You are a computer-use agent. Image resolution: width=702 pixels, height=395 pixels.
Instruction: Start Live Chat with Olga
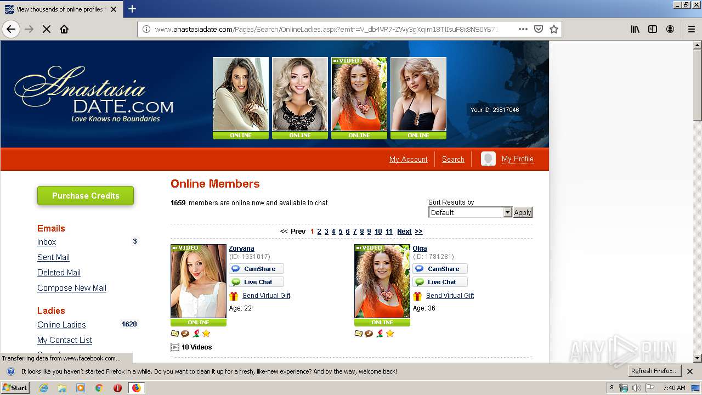pyautogui.click(x=440, y=282)
